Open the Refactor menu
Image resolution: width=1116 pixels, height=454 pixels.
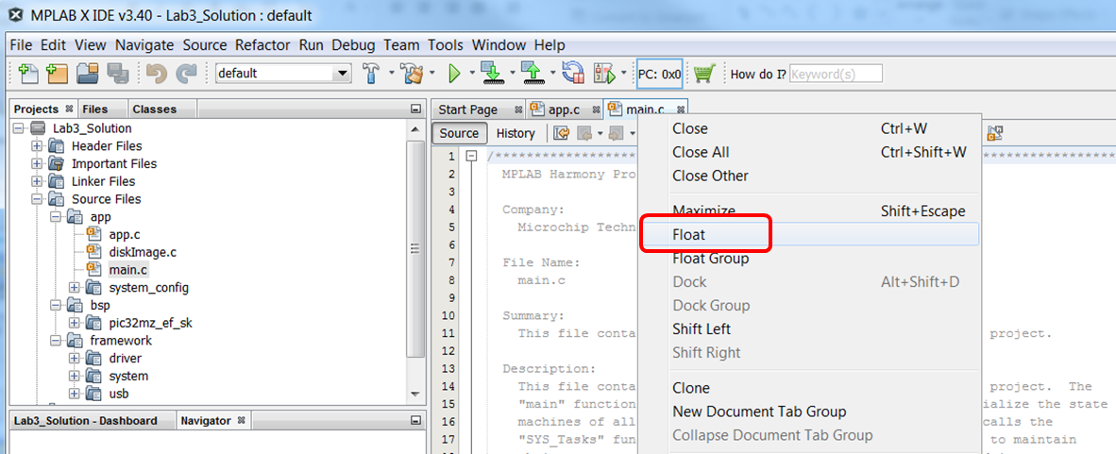tap(264, 45)
